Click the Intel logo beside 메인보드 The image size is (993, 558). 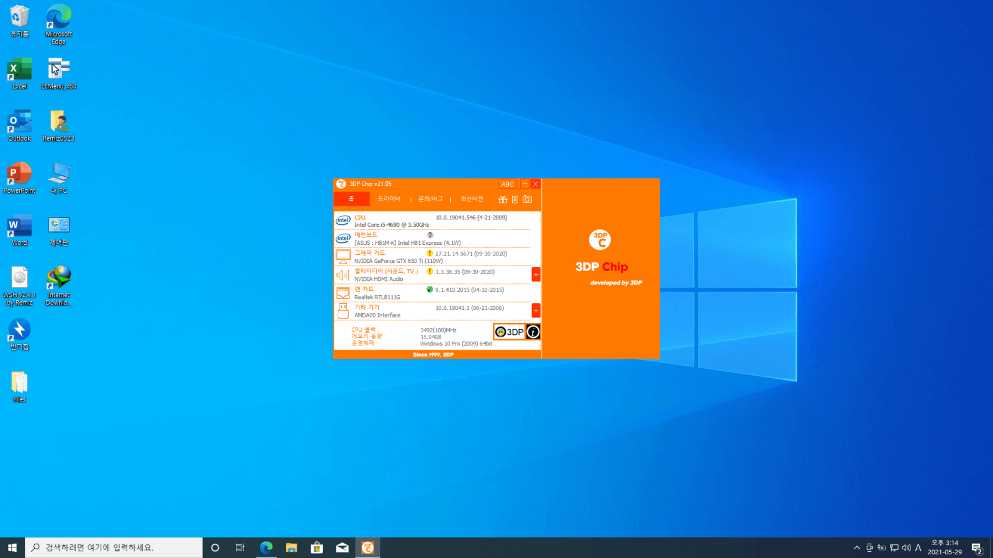(x=343, y=238)
